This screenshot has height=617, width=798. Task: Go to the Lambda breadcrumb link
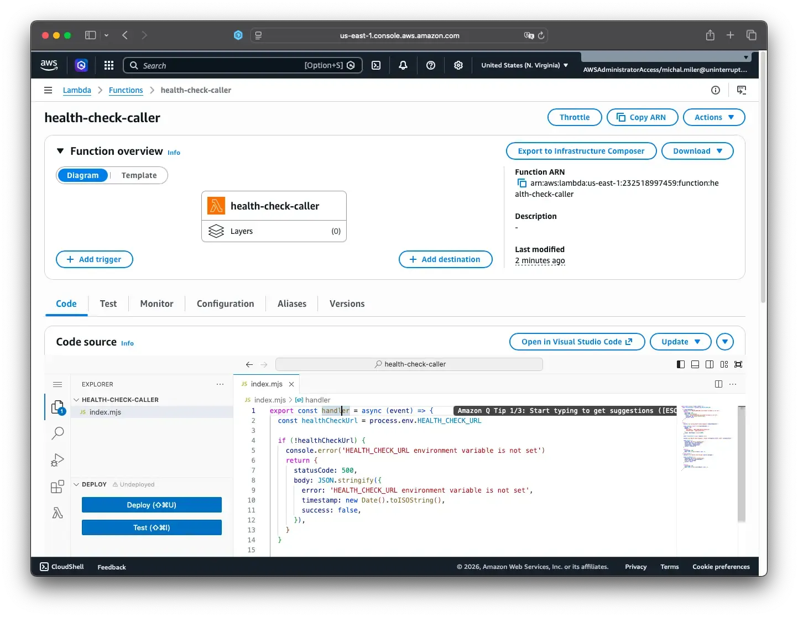[77, 90]
